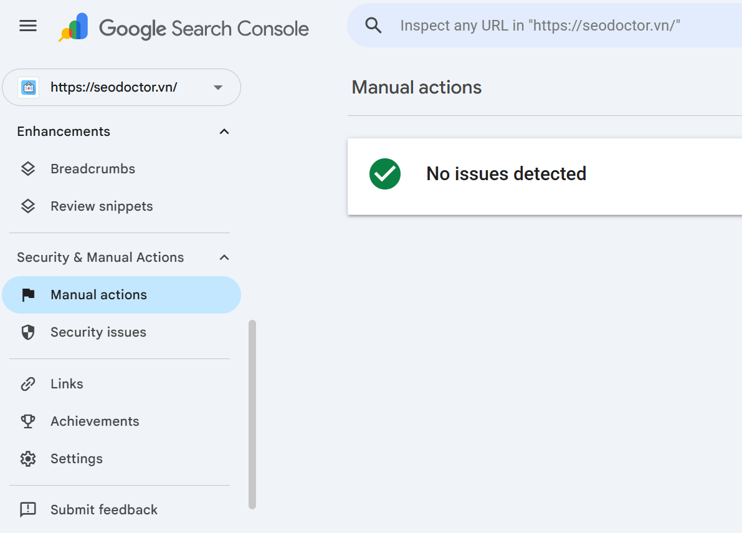Click the Submit feedback speech-bubble icon
Viewport: 742px width, 533px height.
point(28,509)
